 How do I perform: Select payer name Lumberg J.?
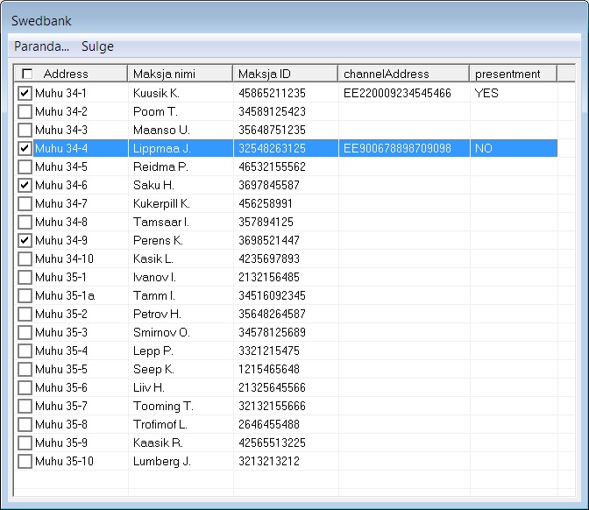[x=162, y=461]
